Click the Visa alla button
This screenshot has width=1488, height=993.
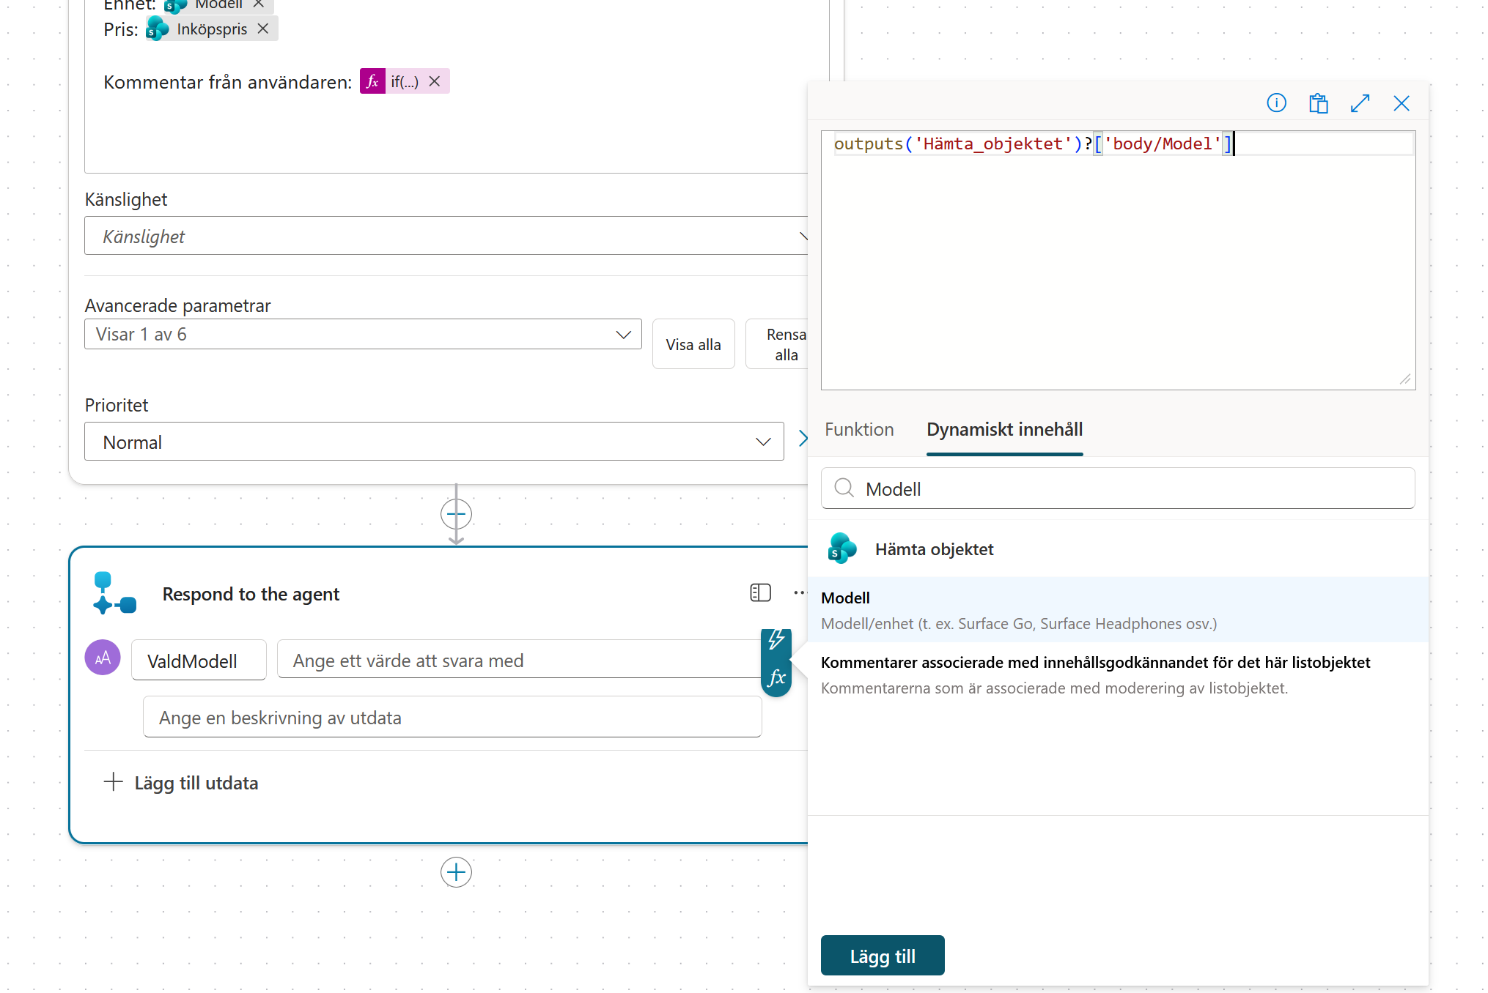pyautogui.click(x=693, y=344)
